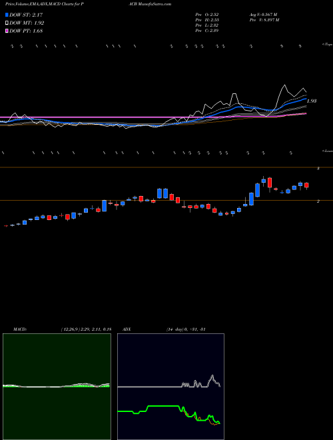Click the white DOW MT color swatch

coord(7,23)
